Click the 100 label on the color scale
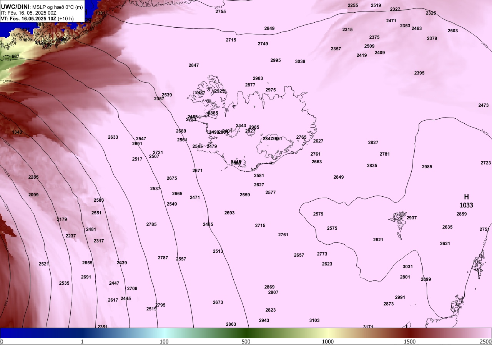The image size is (492, 345). click(x=164, y=342)
